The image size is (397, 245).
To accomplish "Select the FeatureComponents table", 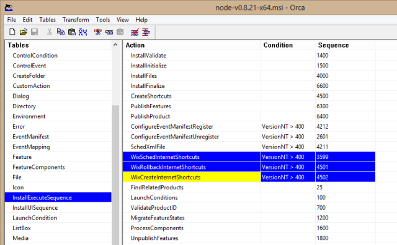I will pos(38,167).
